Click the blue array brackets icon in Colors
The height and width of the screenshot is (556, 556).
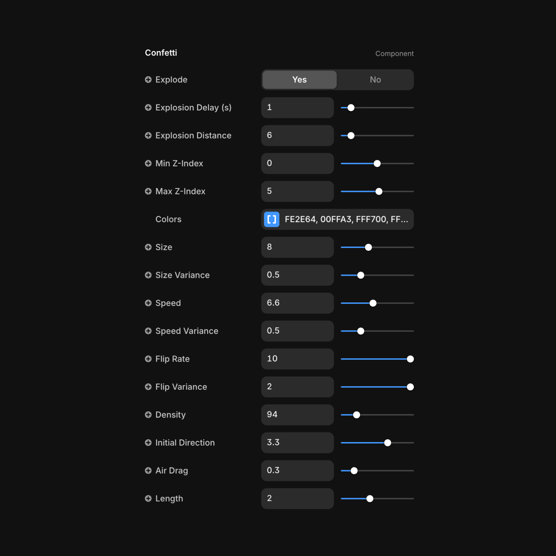[272, 219]
